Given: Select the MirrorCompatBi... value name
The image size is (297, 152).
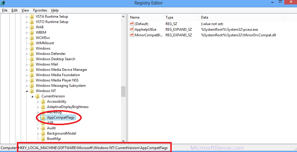Looking at the screenshot, I should pyautogui.click(x=149, y=35).
